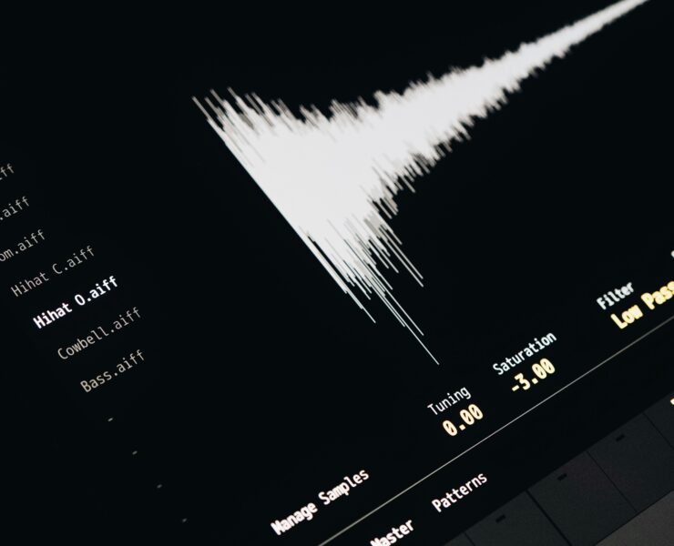Select the highlighted Hihat O.aiff sample
The height and width of the screenshot is (546, 674).
(x=76, y=301)
